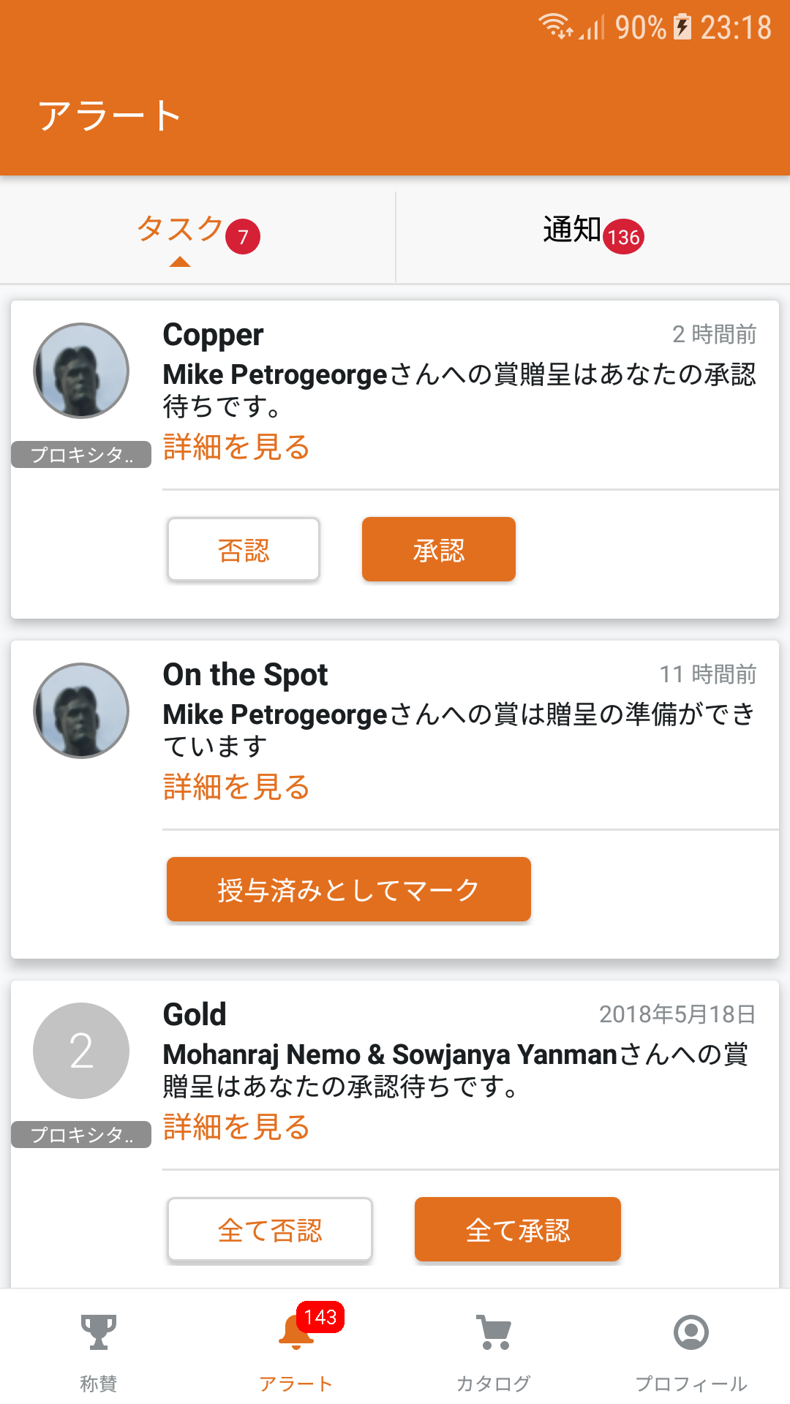
Task: Open the 称賛 trophy icon
Action: [x=98, y=1332]
